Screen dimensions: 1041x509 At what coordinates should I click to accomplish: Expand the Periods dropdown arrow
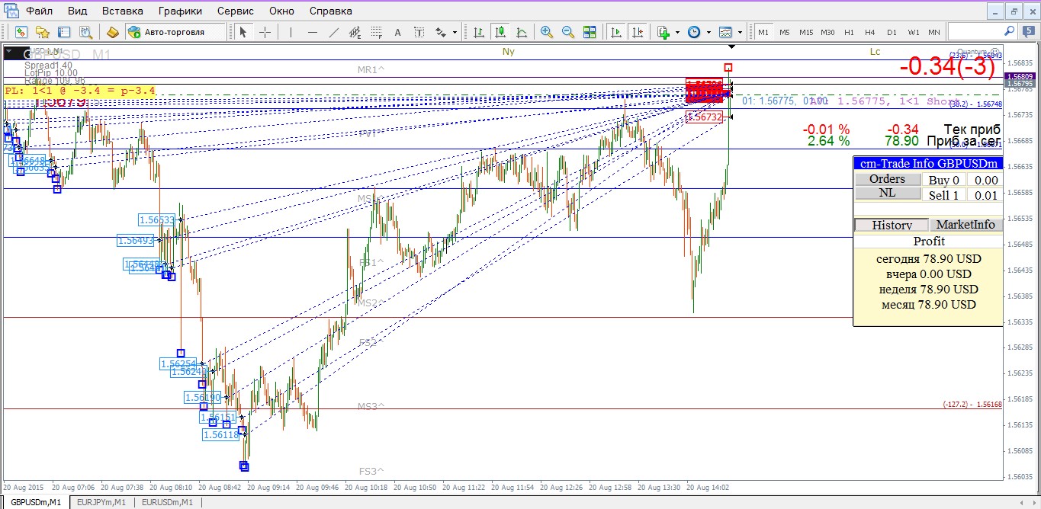click(708, 32)
